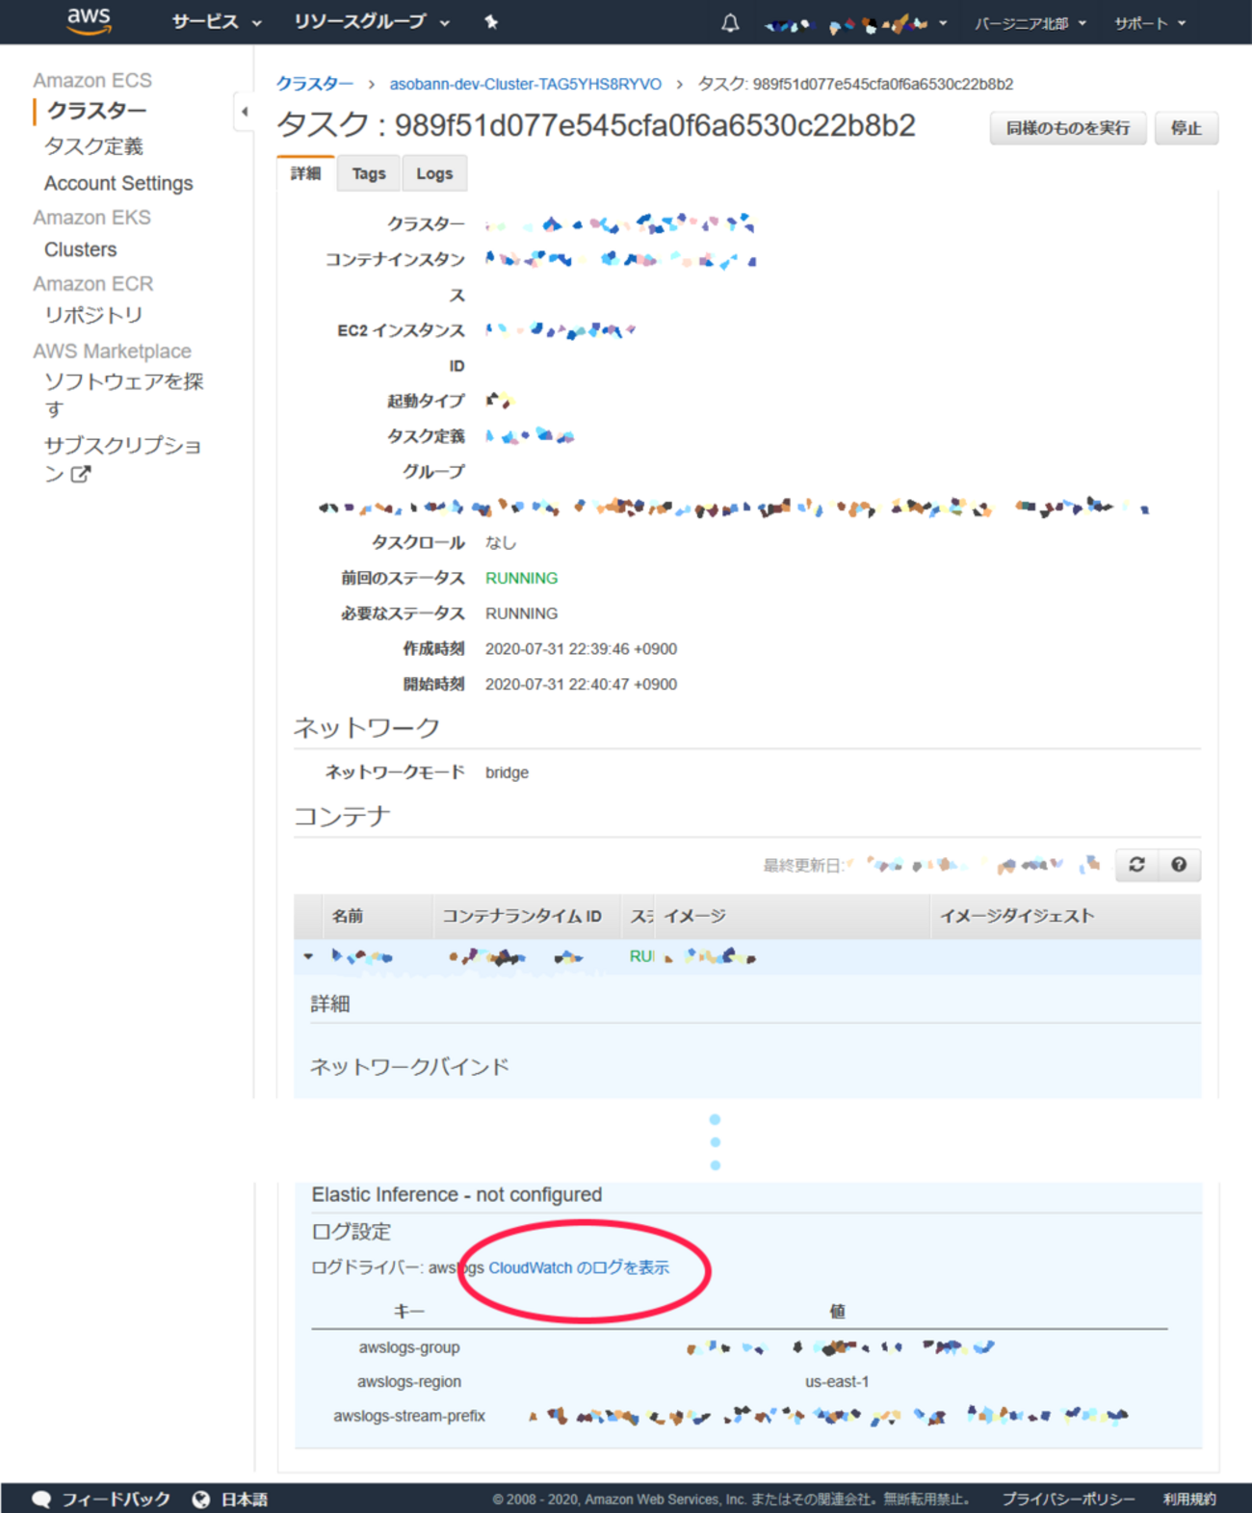Click the feedback speech bubble icon
Image resolution: width=1252 pixels, height=1513 pixels.
(x=41, y=1499)
